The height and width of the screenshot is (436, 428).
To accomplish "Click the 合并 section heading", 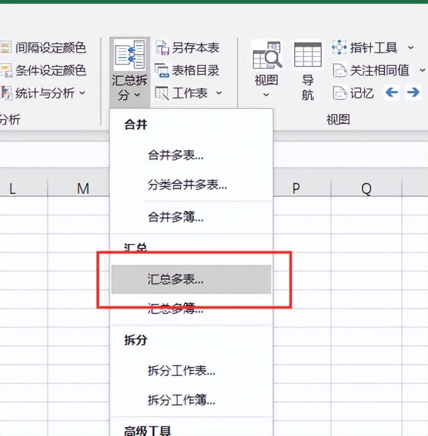I will (x=136, y=124).
